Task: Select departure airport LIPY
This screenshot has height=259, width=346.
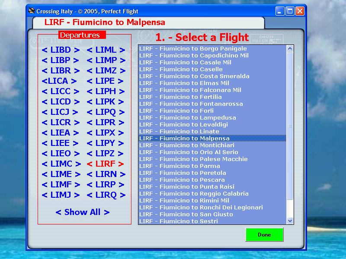Action: pyautogui.click(x=105, y=143)
